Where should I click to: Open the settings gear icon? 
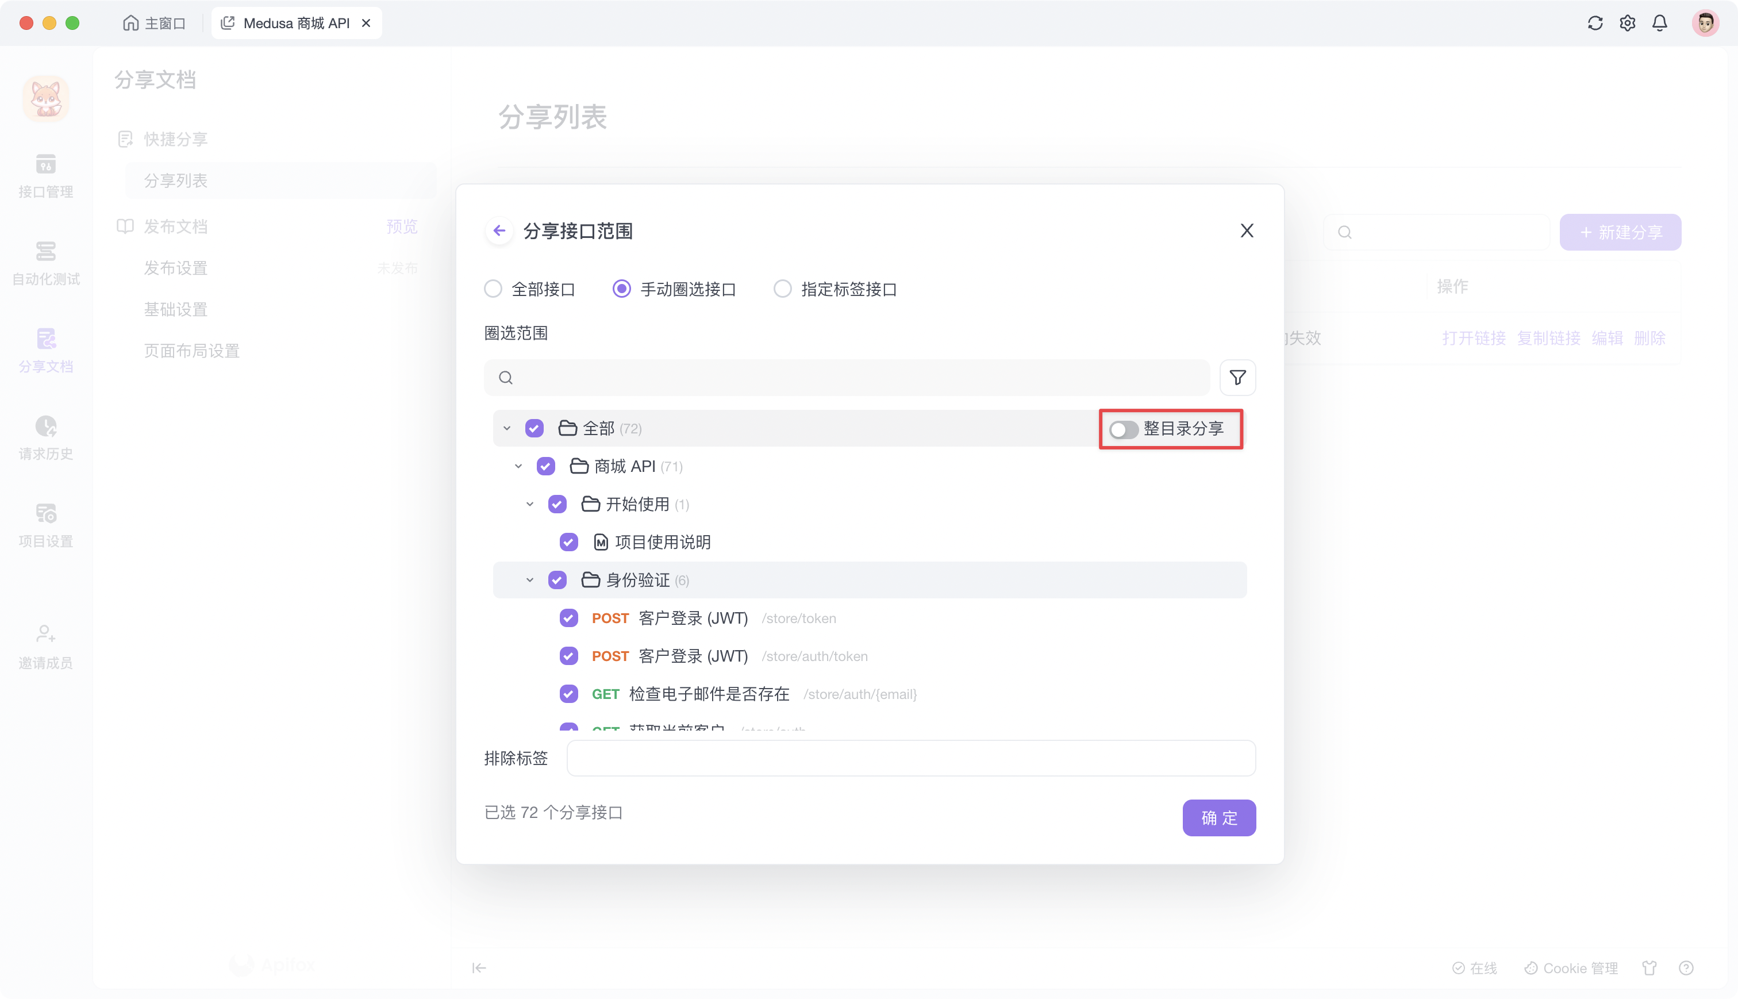click(1628, 22)
